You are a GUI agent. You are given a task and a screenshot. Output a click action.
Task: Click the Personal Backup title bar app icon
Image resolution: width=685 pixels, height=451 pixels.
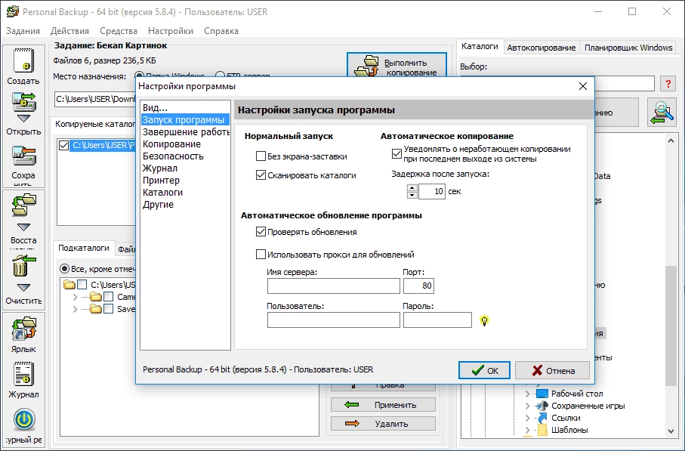tap(13, 12)
